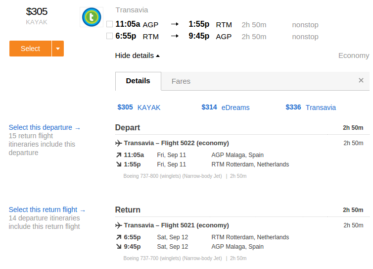This screenshot has width=373, height=269.
Task: Check the 6:55p RTM return checkbox
Action: pyautogui.click(x=109, y=36)
